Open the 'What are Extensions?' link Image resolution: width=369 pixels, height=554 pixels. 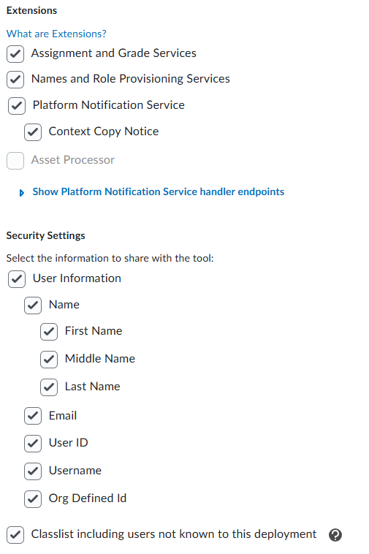pyautogui.click(x=56, y=34)
